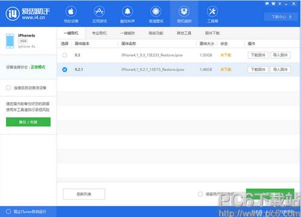This screenshot has width=301, height=217.
Task: Select the firmware 9.3 radio button
Action: coord(64,55)
